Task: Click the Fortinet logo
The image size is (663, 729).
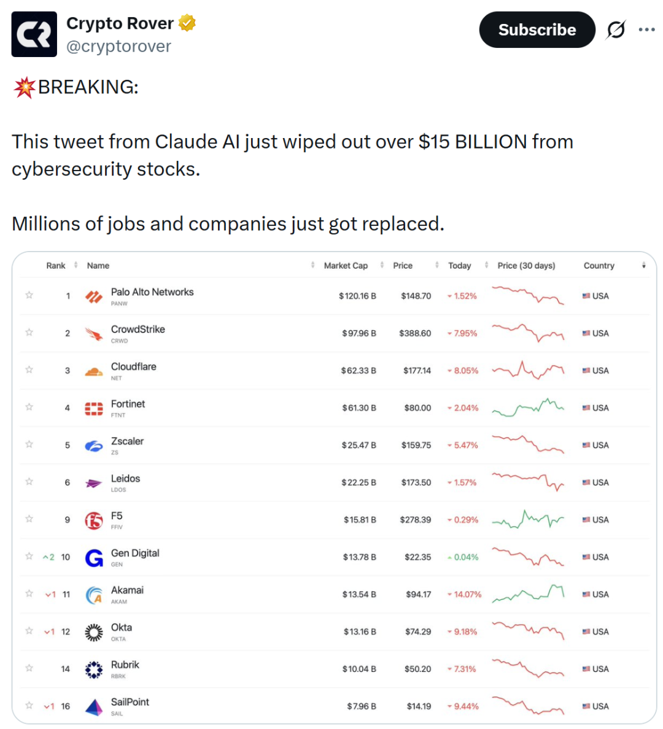Action: click(x=94, y=407)
